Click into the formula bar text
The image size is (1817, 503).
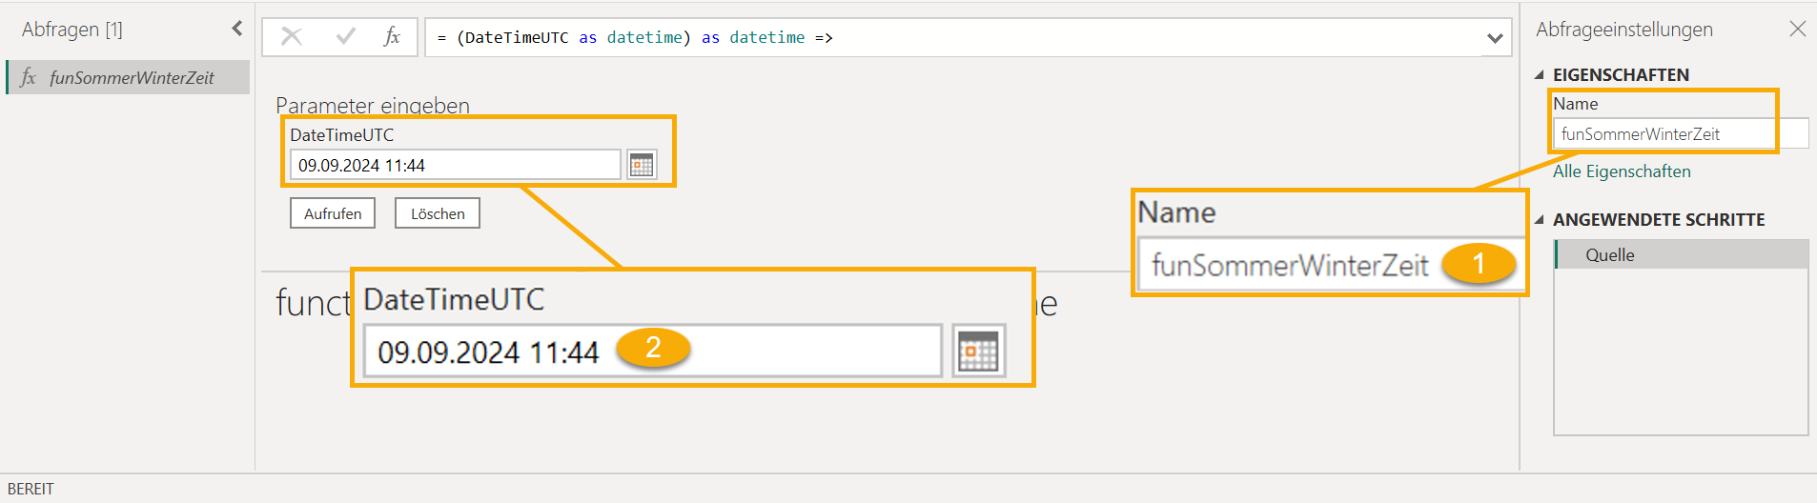(953, 38)
